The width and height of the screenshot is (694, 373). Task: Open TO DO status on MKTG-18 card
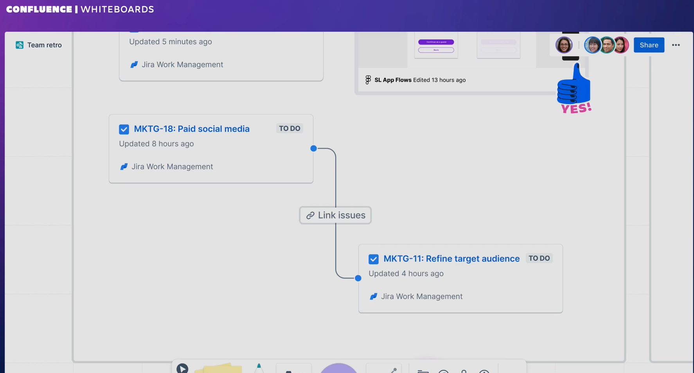point(289,128)
